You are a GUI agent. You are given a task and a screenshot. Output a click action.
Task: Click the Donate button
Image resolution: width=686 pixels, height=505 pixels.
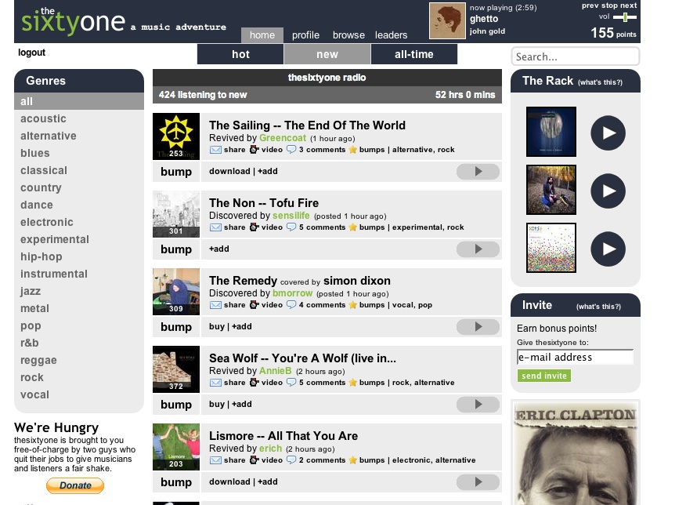coord(75,485)
